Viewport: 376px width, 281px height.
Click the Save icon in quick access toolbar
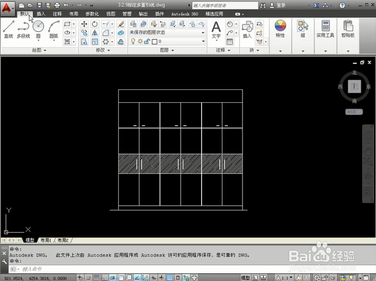tap(39, 5)
